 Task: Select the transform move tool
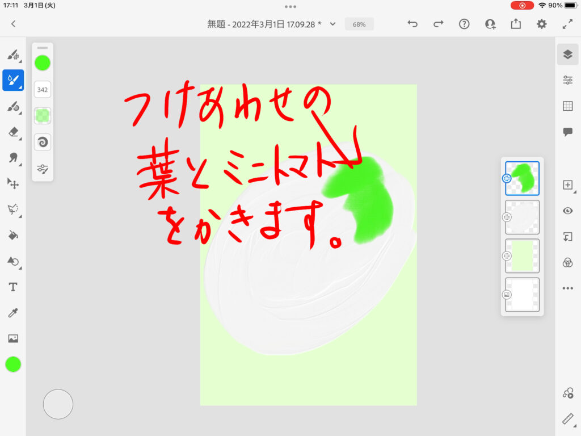click(x=12, y=183)
